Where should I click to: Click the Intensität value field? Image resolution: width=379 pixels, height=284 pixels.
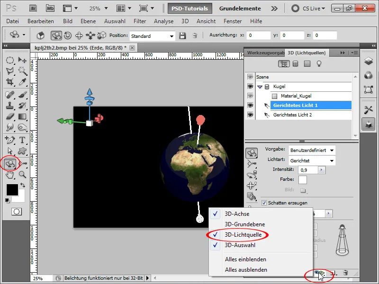coord(308,170)
